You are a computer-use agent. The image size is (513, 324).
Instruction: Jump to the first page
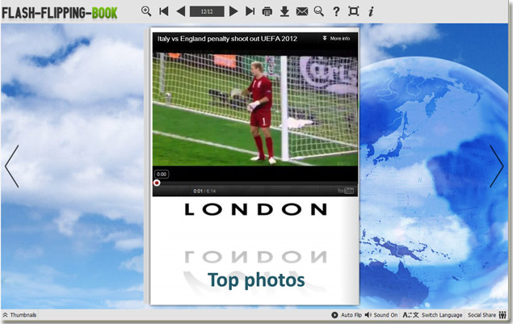click(164, 11)
